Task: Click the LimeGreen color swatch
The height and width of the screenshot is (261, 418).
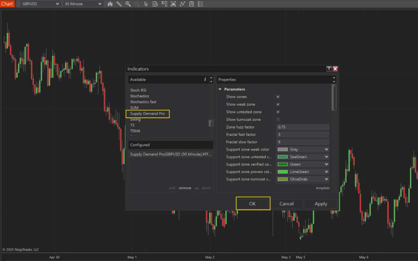Action: coord(282,172)
